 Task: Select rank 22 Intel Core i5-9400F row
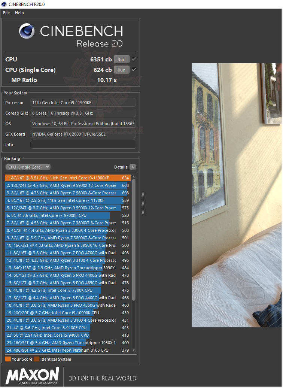point(68,335)
